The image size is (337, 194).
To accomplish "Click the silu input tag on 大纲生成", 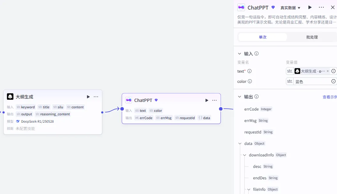I will pos(58,107).
